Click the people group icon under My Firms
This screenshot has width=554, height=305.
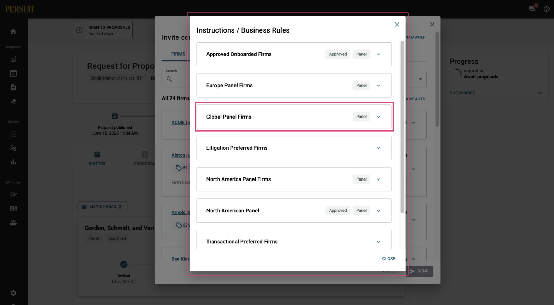tap(13, 223)
